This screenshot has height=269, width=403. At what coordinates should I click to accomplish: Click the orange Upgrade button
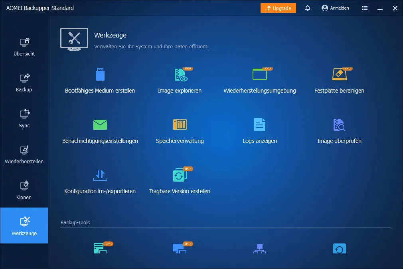point(278,8)
